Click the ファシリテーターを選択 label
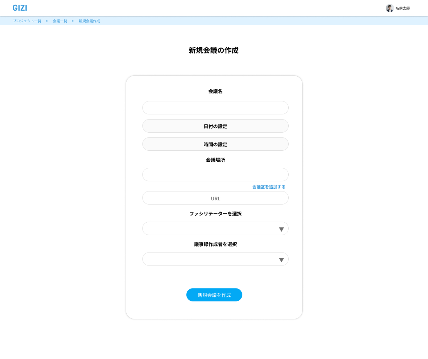The image size is (428, 359). (x=215, y=214)
